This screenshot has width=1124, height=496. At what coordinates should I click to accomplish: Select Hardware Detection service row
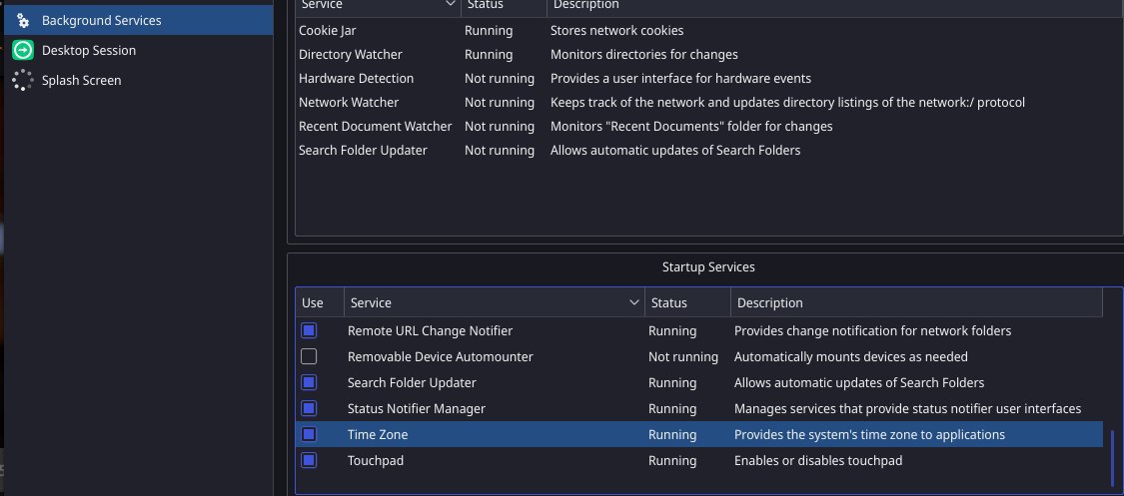pyautogui.click(x=706, y=78)
